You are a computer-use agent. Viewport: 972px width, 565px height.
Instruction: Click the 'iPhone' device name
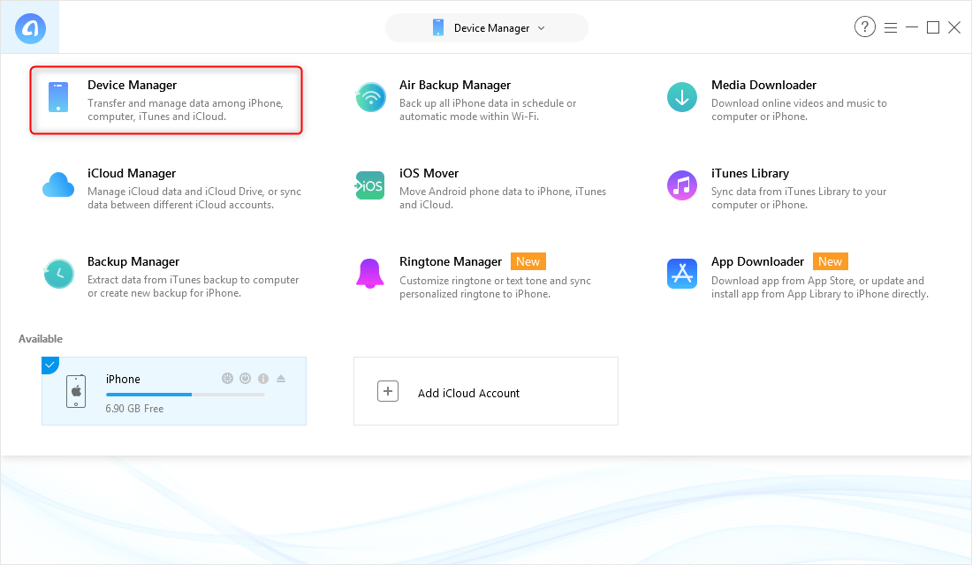(123, 379)
